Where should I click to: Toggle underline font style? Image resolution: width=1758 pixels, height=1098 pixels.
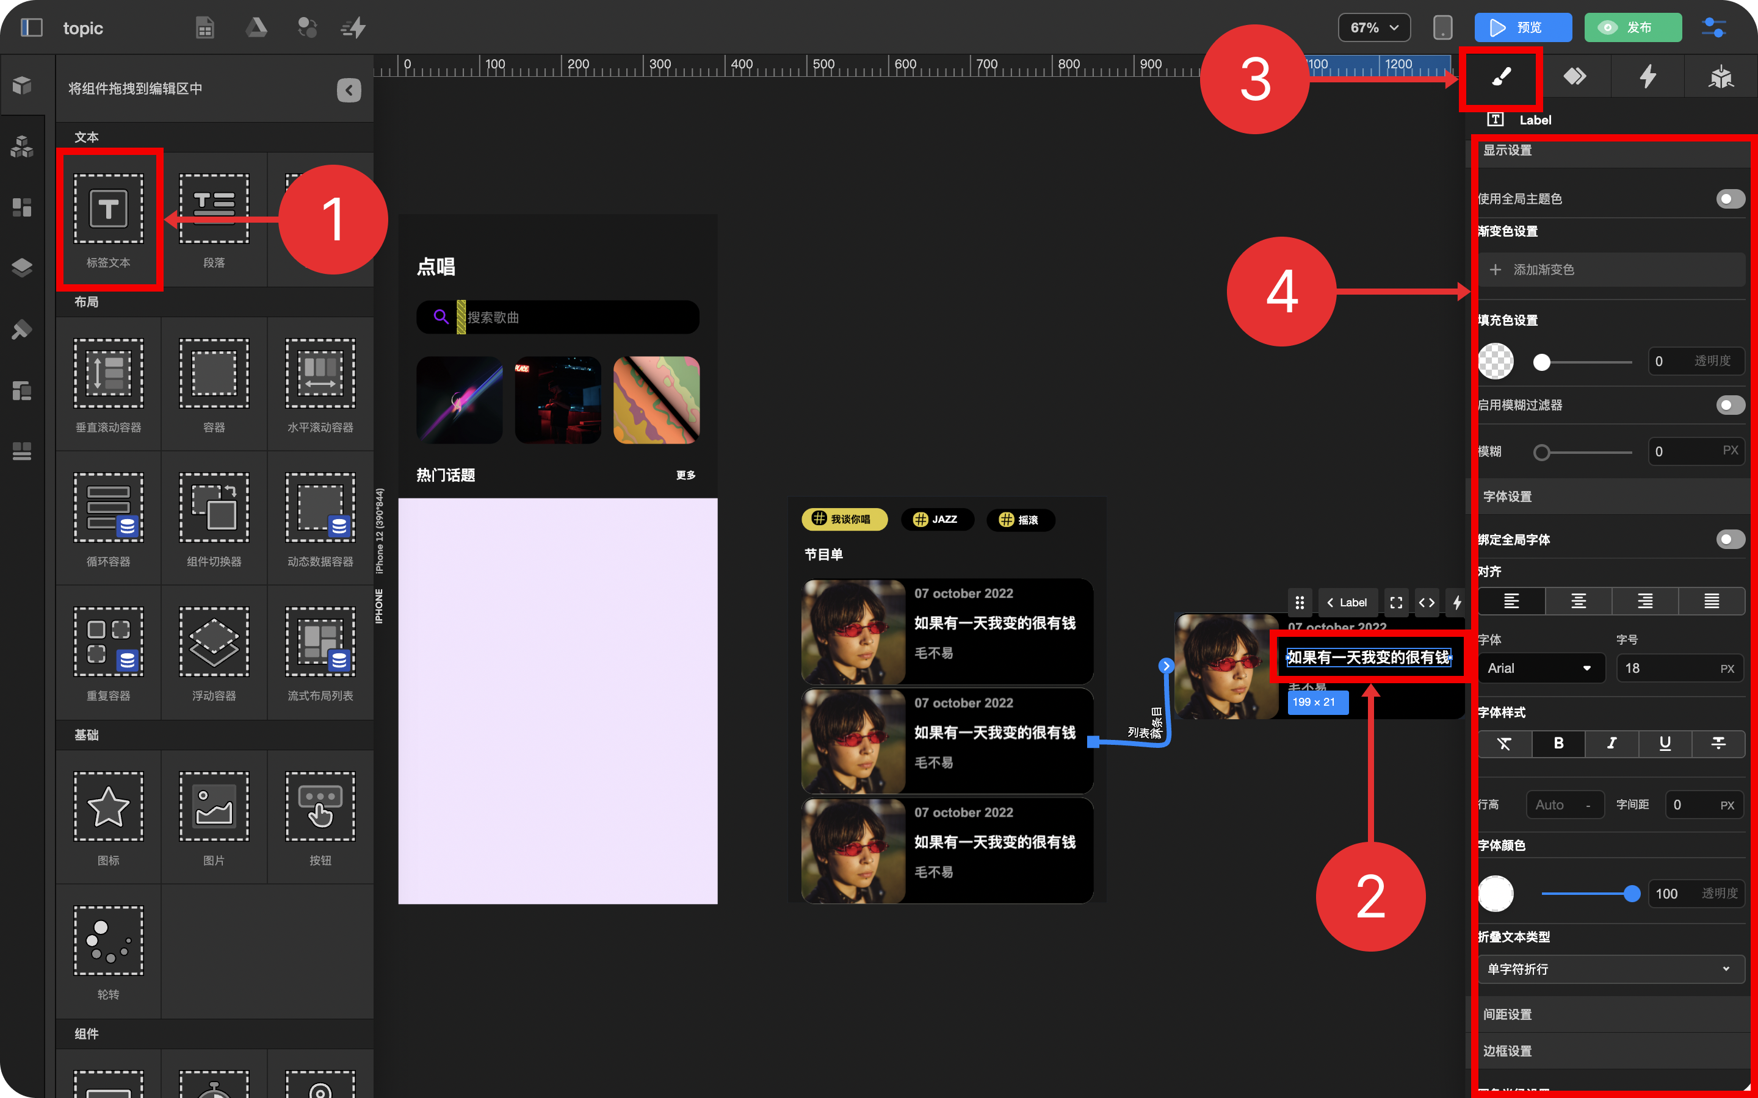click(x=1665, y=743)
